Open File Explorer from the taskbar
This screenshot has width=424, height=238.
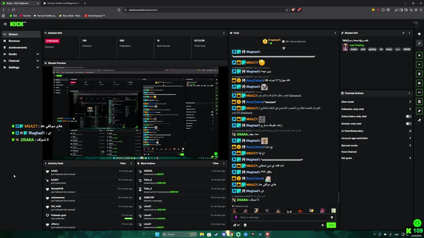tap(201, 234)
